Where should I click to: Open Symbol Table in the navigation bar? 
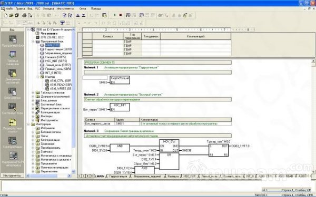coord(13,58)
